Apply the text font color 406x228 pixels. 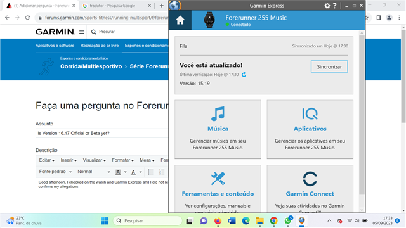133,172
